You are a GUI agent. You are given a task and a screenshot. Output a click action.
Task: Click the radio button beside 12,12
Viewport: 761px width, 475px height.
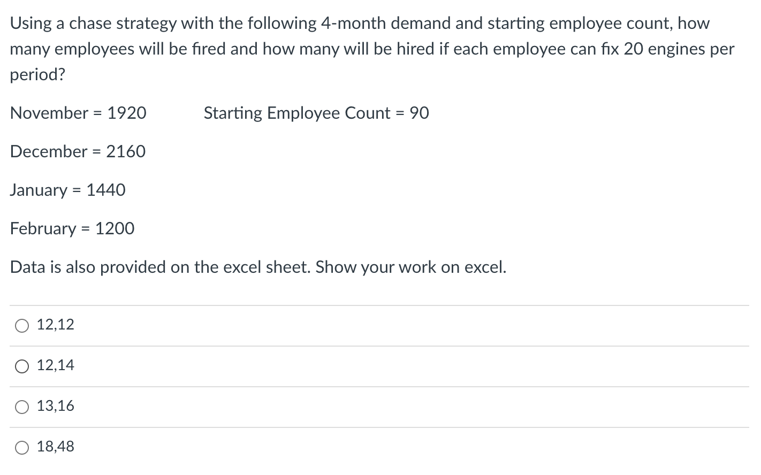[x=21, y=325]
